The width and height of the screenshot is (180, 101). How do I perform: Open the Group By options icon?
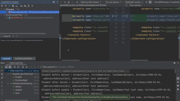coord(21,6)
